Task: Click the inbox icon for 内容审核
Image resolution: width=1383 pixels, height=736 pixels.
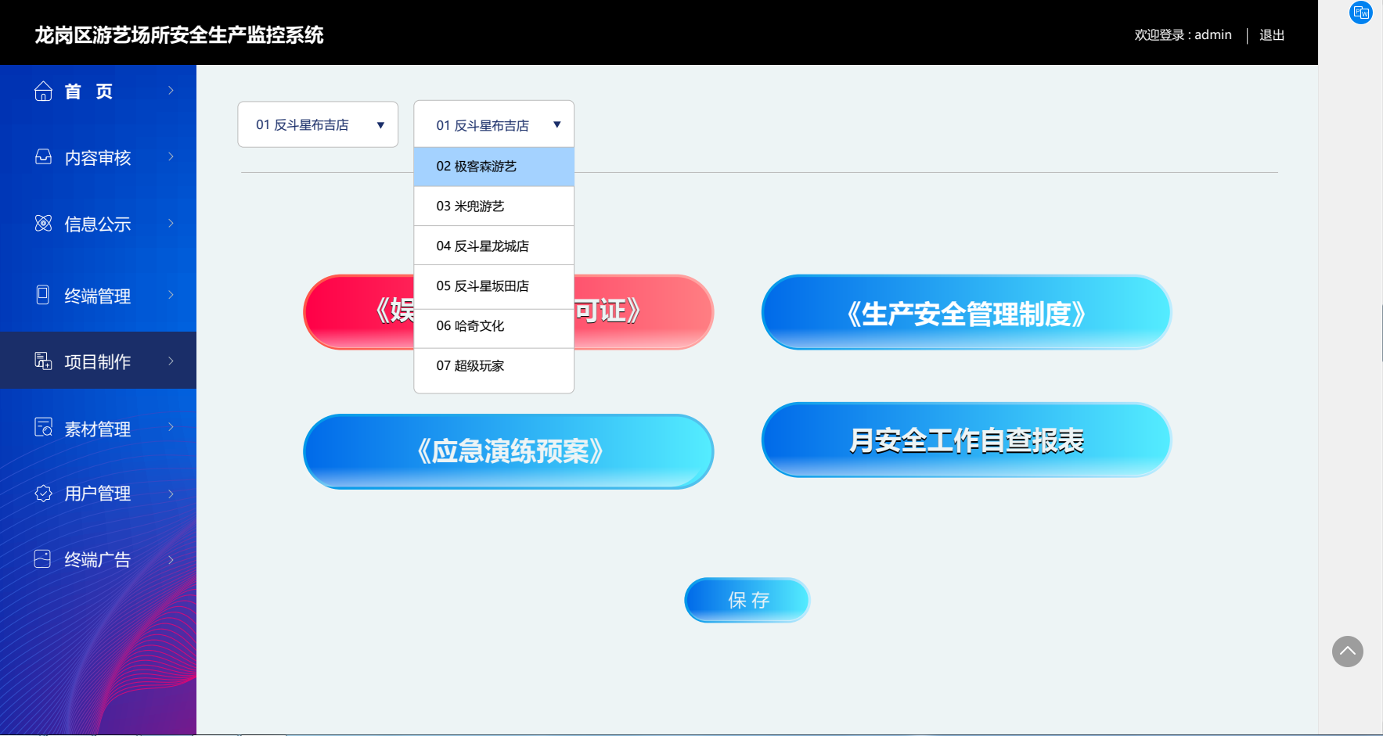Action: pyautogui.click(x=43, y=157)
